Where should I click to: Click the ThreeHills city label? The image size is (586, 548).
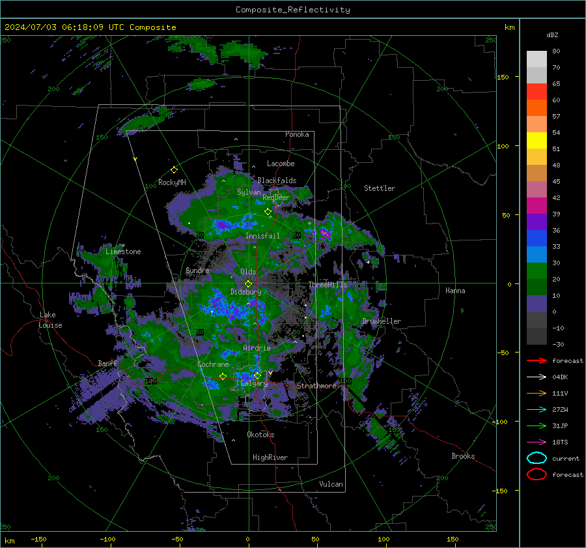tap(328, 285)
